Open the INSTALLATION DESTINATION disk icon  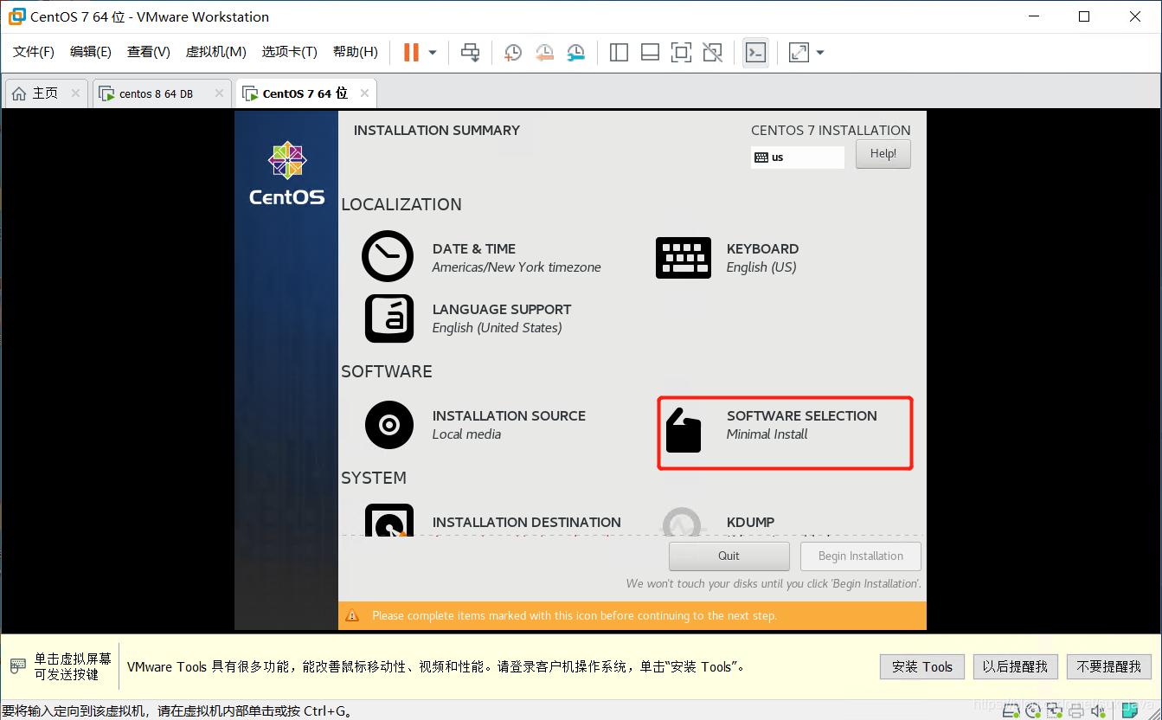click(389, 521)
